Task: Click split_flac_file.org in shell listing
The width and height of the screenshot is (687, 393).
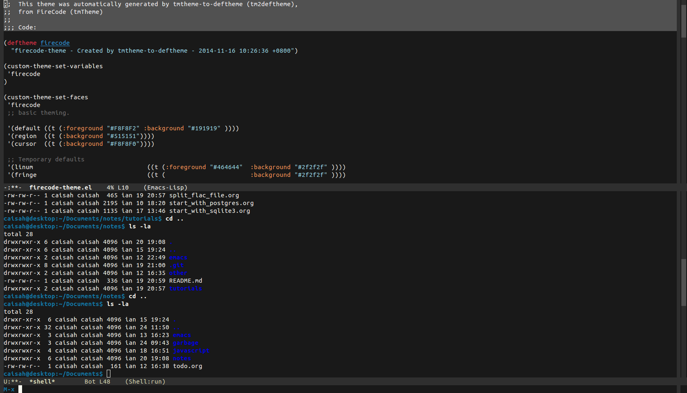Action: (204, 195)
